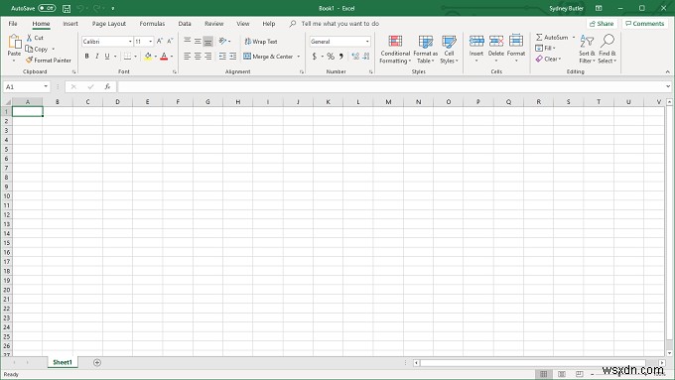This screenshot has width=675, height=380.
Task: Click the formula bar input
Action: click(x=391, y=87)
